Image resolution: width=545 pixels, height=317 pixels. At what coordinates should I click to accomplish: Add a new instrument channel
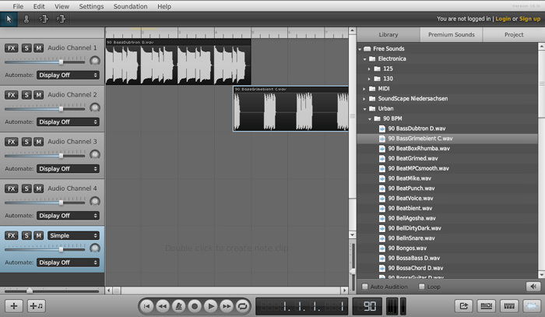(37, 306)
